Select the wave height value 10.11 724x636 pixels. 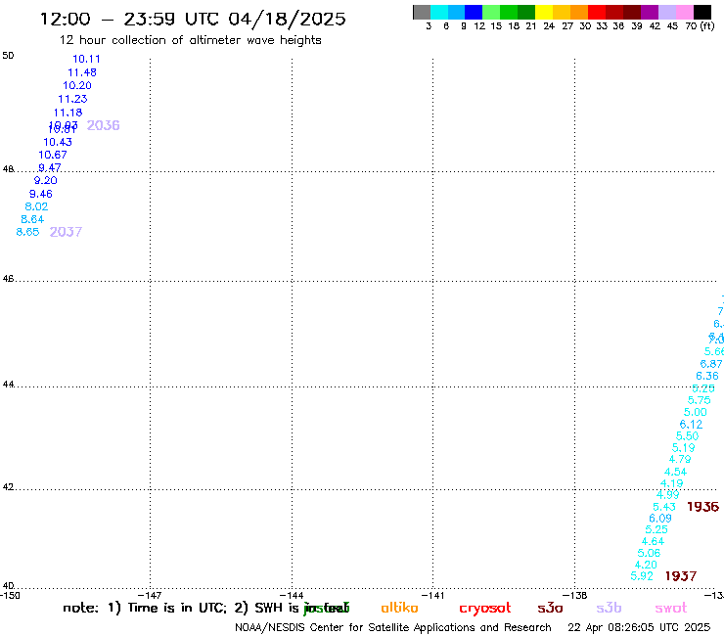[86, 59]
